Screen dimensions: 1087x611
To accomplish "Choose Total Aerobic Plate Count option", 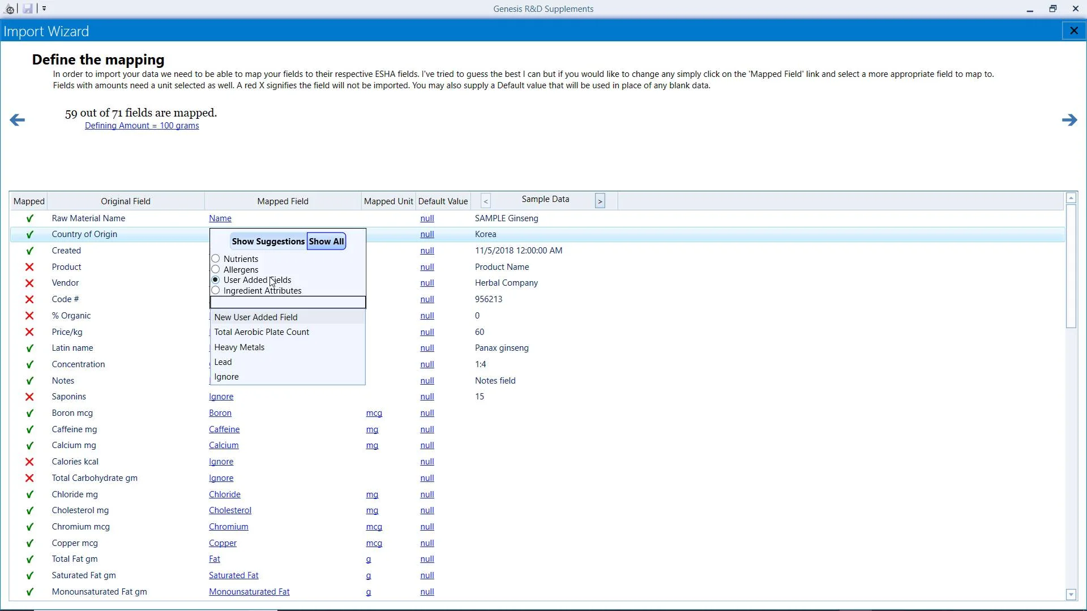I will pyautogui.click(x=288, y=332).
